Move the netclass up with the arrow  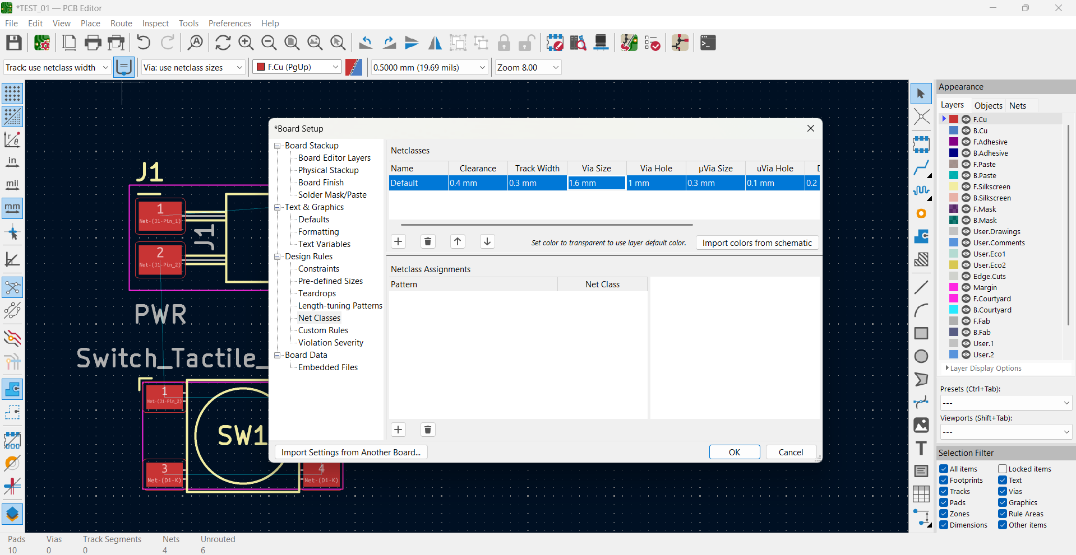coord(458,241)
